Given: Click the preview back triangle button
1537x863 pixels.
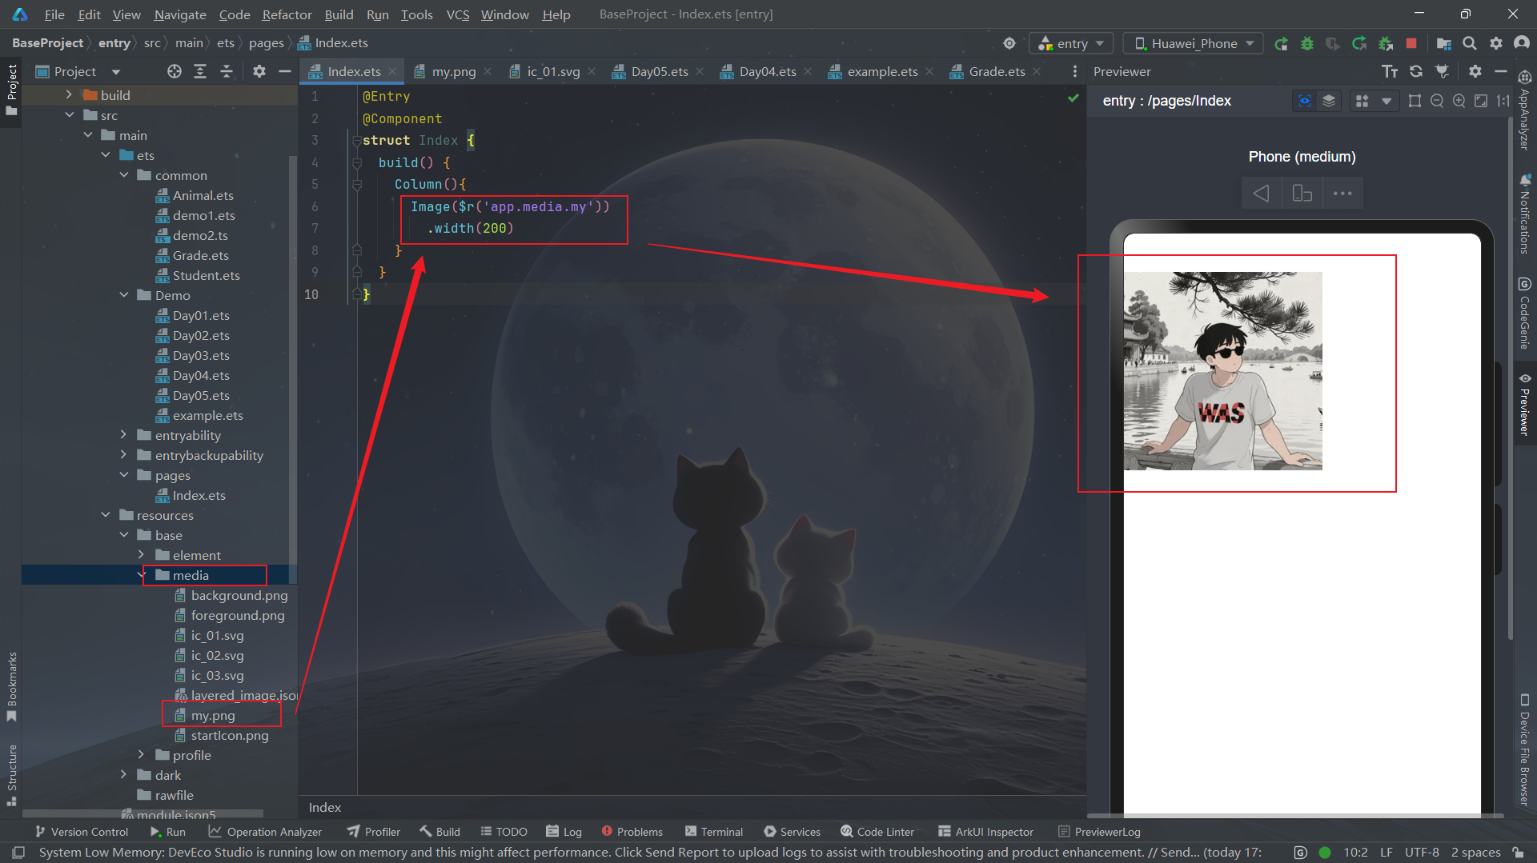Looking at the screenshot, I should click(x=1261, y=193).
